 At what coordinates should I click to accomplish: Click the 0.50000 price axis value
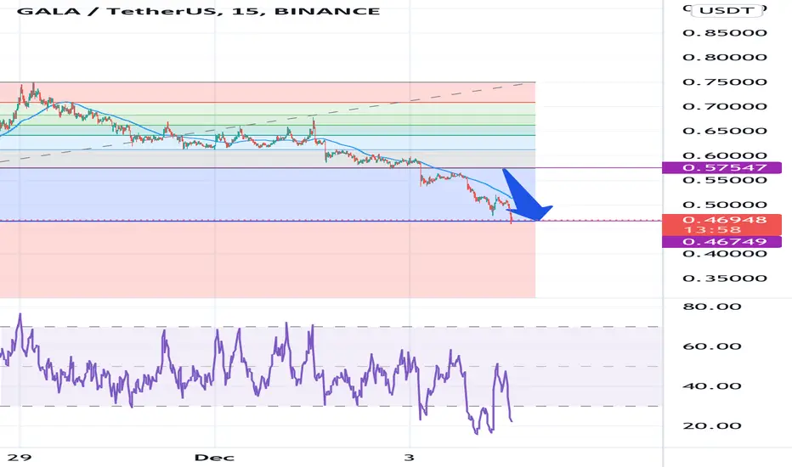(725, 205)
